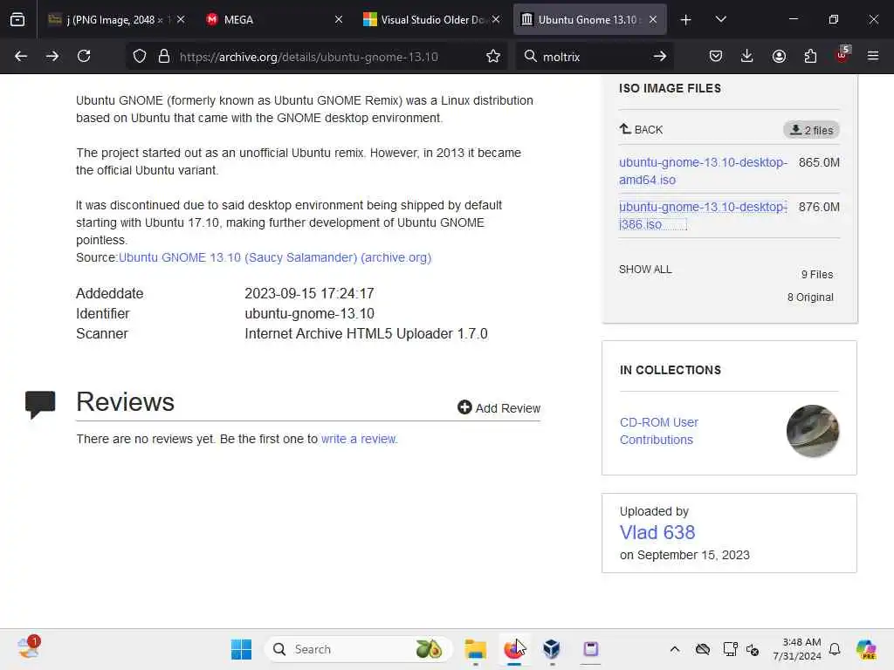Click the cloud sync tray icon
Image resolution: width=894 pixels, height=670 pixels.
(x=703, y=649)
